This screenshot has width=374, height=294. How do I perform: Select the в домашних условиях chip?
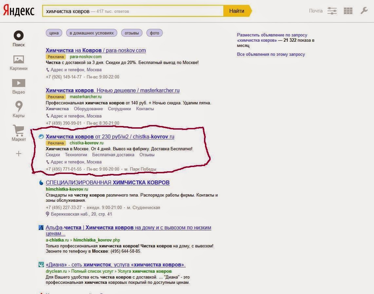click(92, 33)
